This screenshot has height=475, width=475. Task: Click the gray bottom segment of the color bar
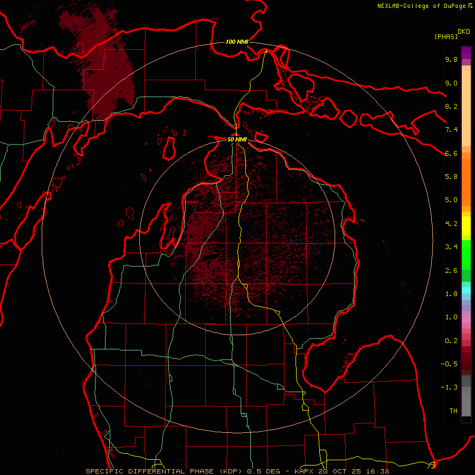point(466,404)
